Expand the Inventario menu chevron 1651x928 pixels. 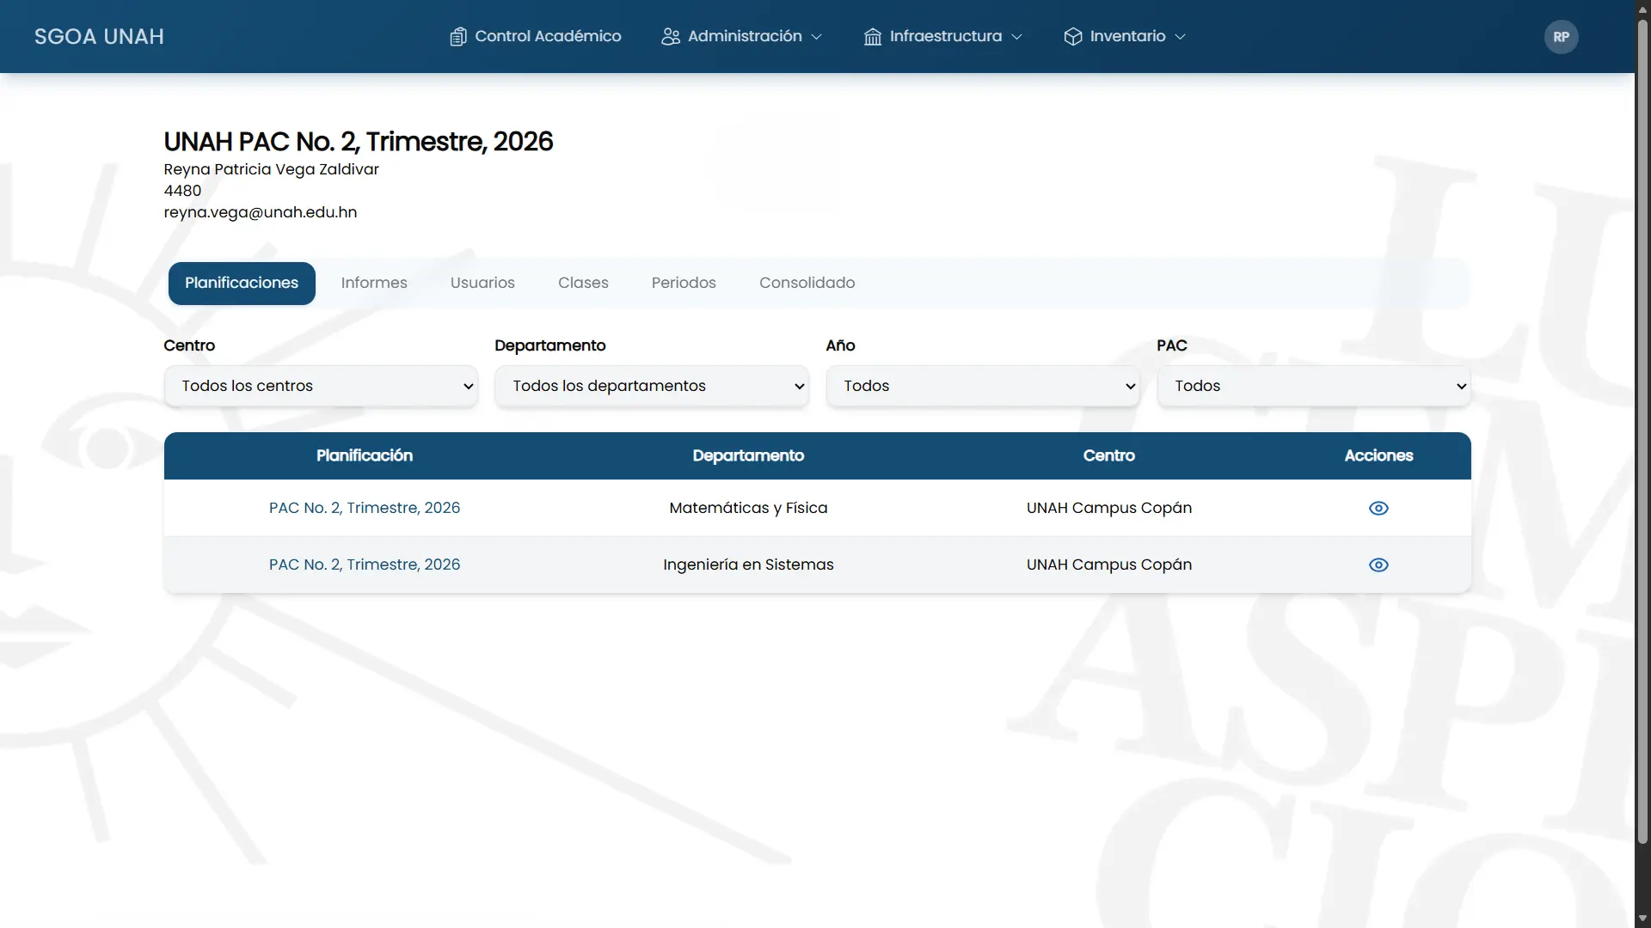pyautogui.click(x=1180, y=37)
